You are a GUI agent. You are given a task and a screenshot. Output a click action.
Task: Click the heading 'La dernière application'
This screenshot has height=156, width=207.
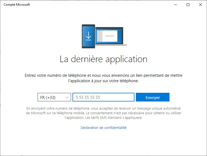[103, 59]
